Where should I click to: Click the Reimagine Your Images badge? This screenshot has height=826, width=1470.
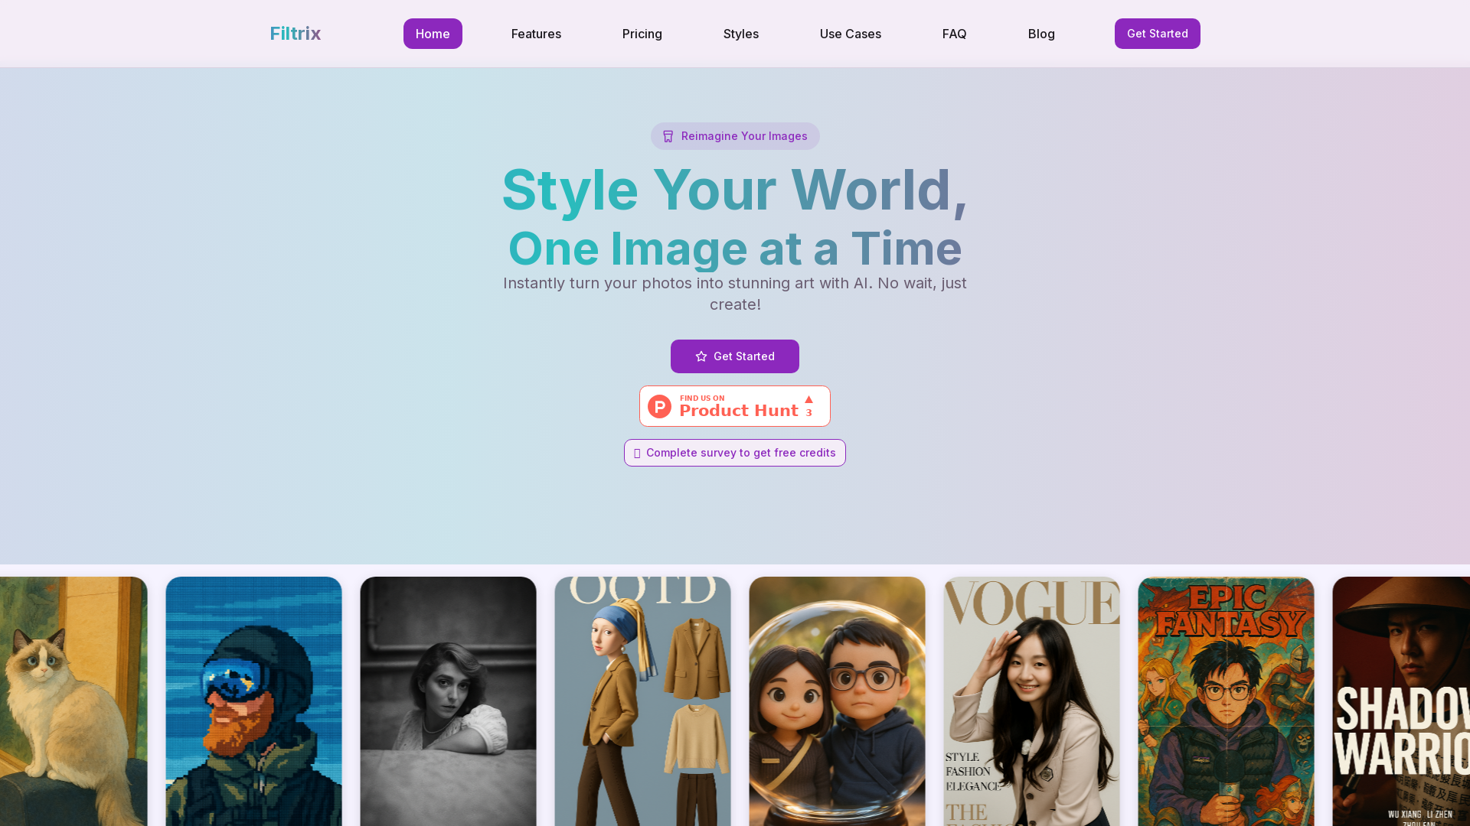(x=735, y=136)
